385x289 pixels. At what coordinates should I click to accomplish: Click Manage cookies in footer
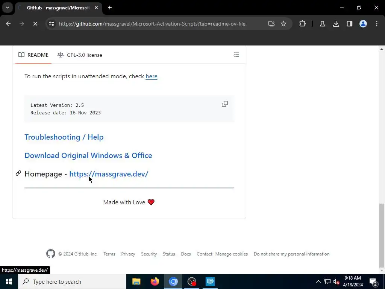[x=232, y=254]
